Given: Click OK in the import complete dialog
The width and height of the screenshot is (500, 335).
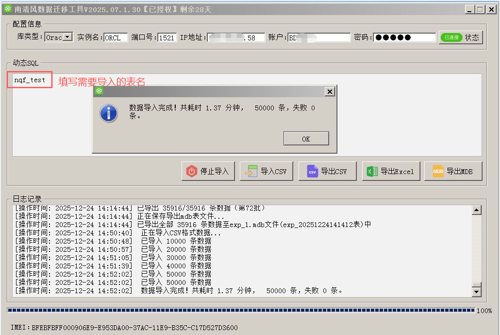Looking at the screenshot, I should pos(306,139).
